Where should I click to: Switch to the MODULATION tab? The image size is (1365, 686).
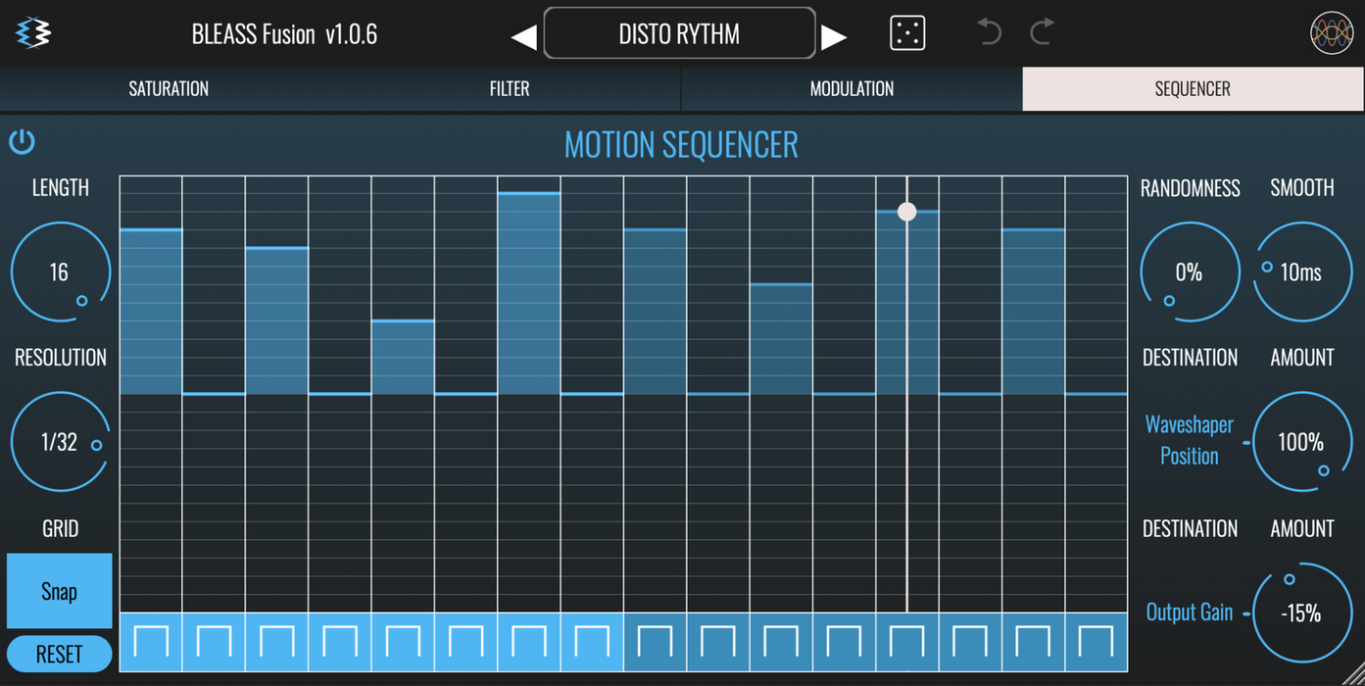click(x=851, y=89)
